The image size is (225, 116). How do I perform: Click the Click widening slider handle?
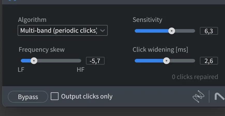(x=166, y=61)
